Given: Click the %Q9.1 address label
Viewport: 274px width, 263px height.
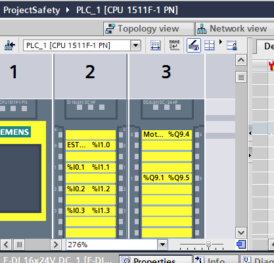Looking at the screenshot, I should (154, 178).
